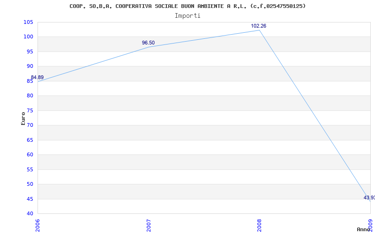375x234 pixels.
Task: Select the 2007 year axis label
Action: (149, 226)
